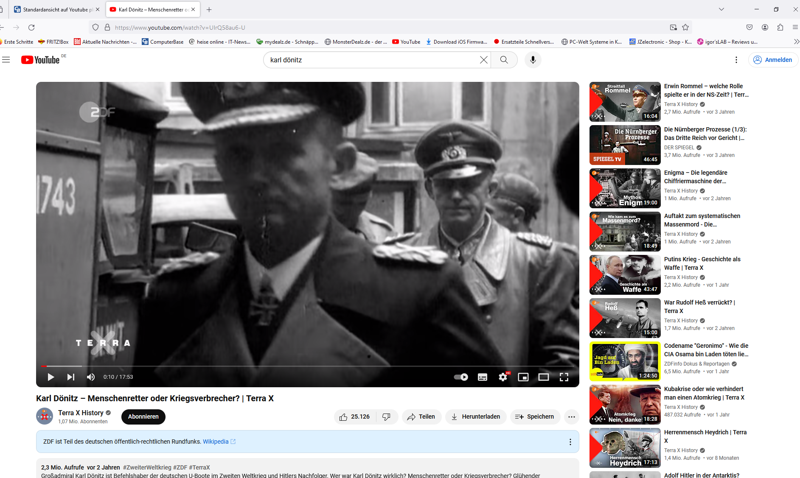Mute the video player volume
The width and height of the screenshot is (800, 478).
tap(91, 377)
